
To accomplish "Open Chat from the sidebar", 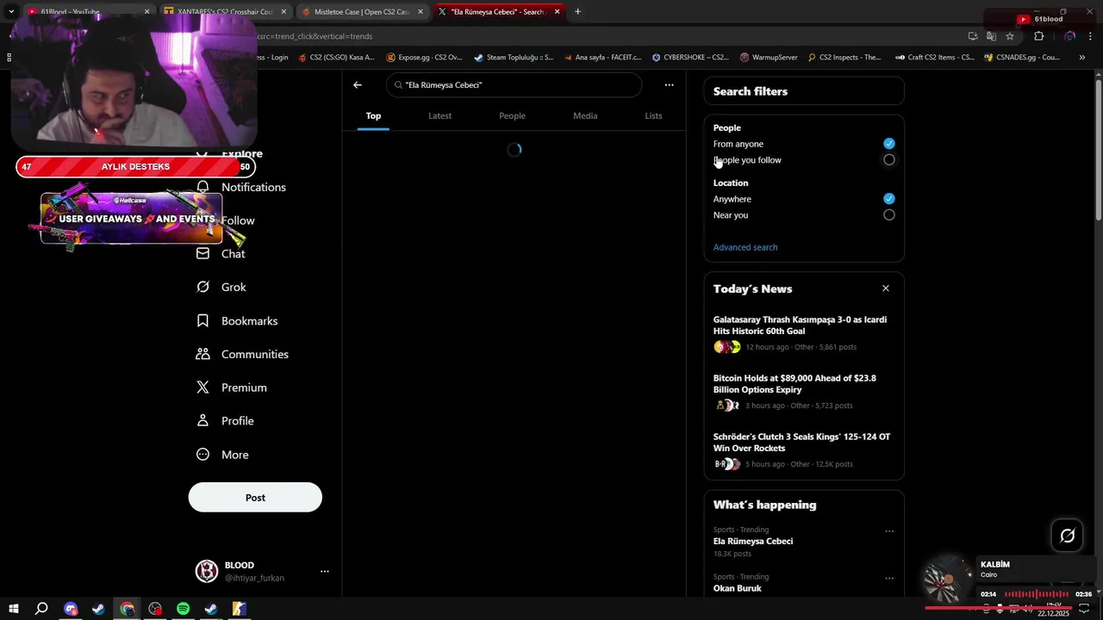I will pyautogui.click(x=221, y=254).
